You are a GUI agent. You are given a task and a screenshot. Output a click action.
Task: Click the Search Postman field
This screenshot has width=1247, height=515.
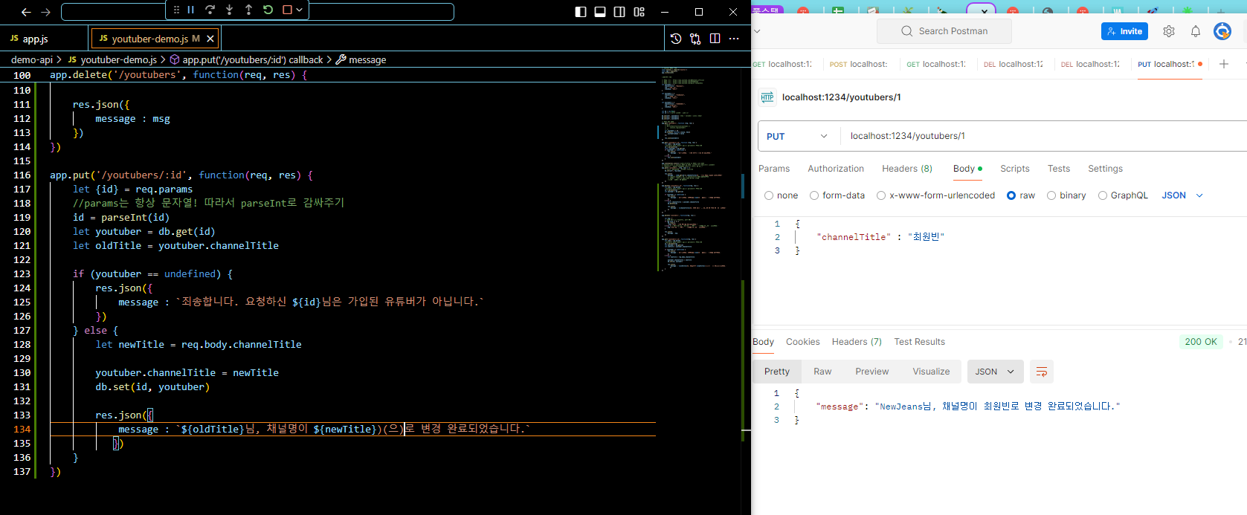[944, 31]
